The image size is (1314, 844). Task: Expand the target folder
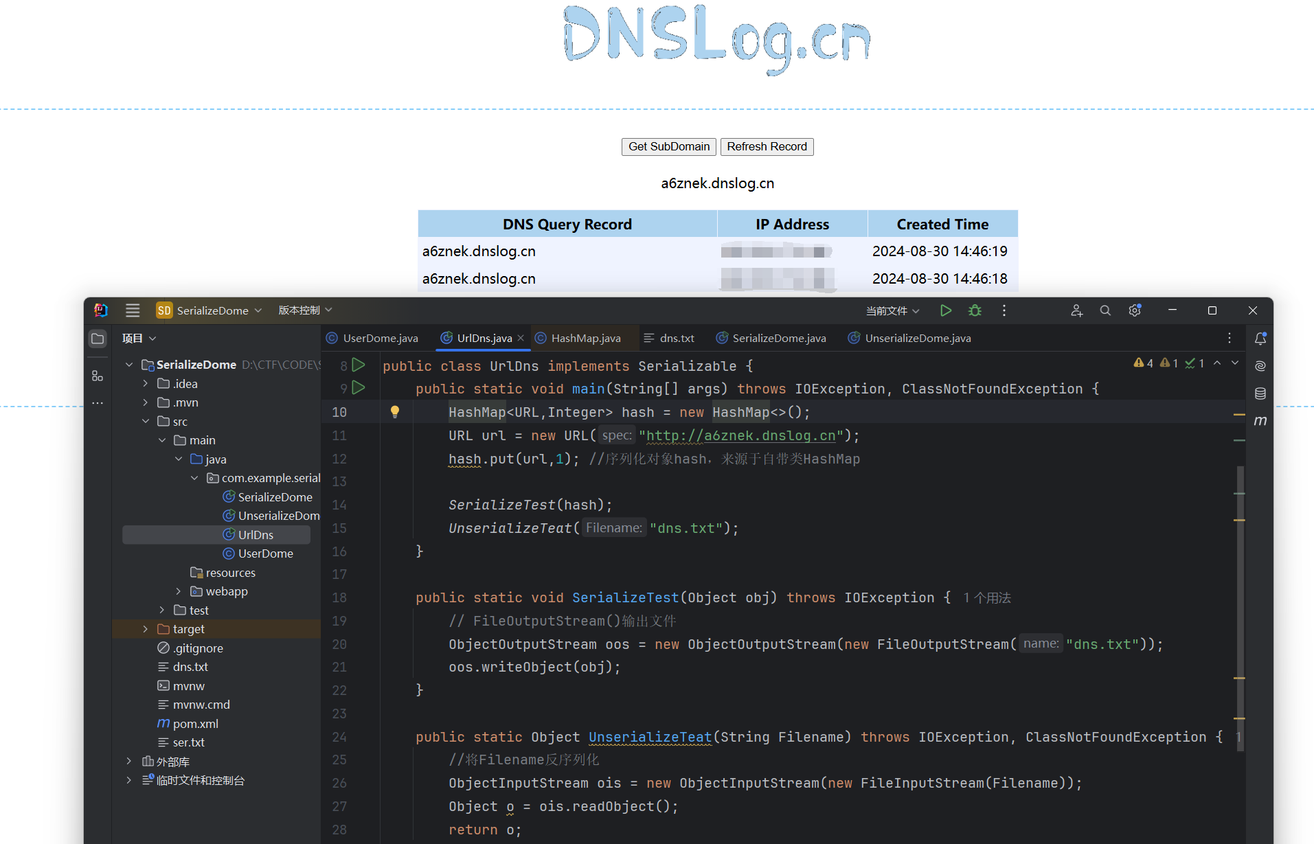146,629
